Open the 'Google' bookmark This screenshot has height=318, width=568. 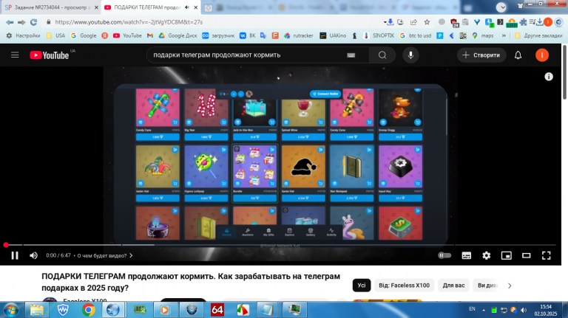pyautogui.click(x=84, y=35)
